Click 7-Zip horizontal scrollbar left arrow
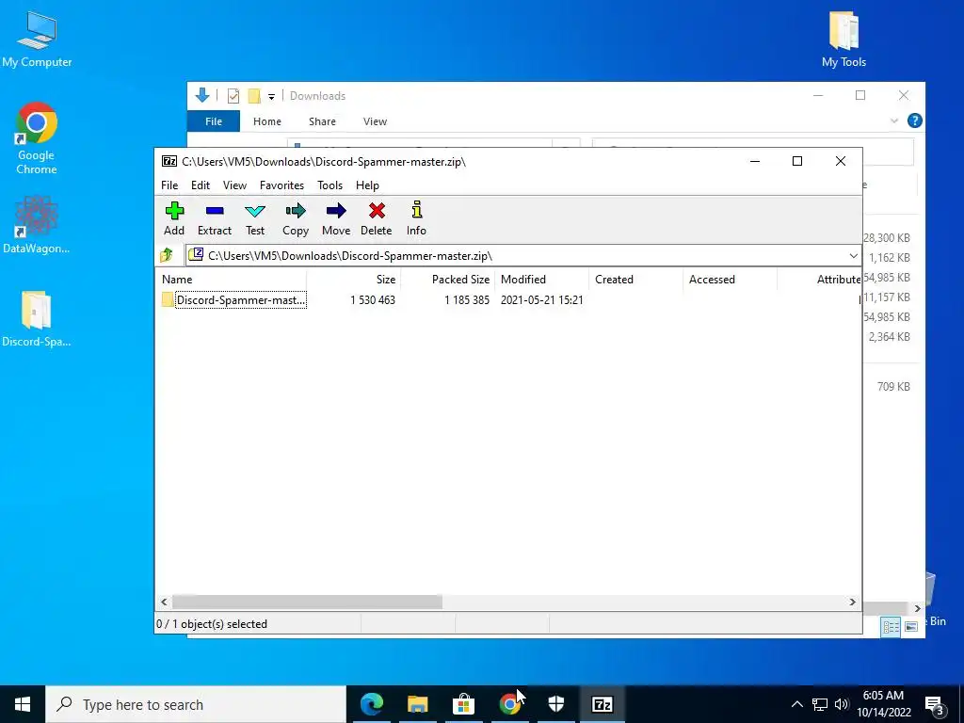The image size is (964, 723). click(164, 602)
